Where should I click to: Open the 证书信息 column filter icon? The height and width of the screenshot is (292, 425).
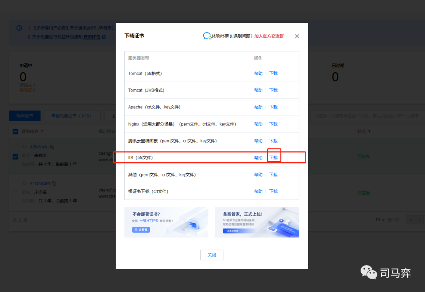[42, 131]
